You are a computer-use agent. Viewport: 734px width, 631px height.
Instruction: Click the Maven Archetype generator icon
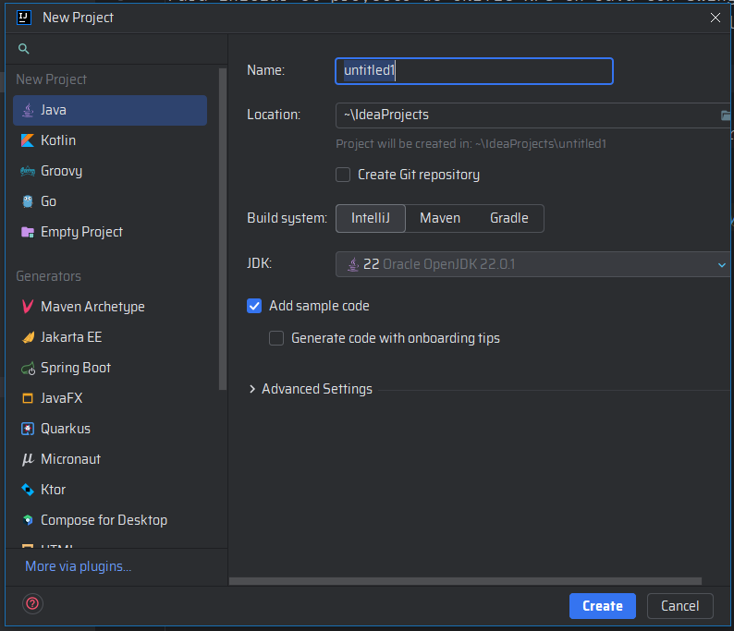click(x=26, y=307)
